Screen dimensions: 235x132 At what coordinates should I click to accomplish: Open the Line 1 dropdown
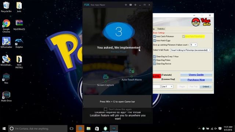tap(167, 87)
